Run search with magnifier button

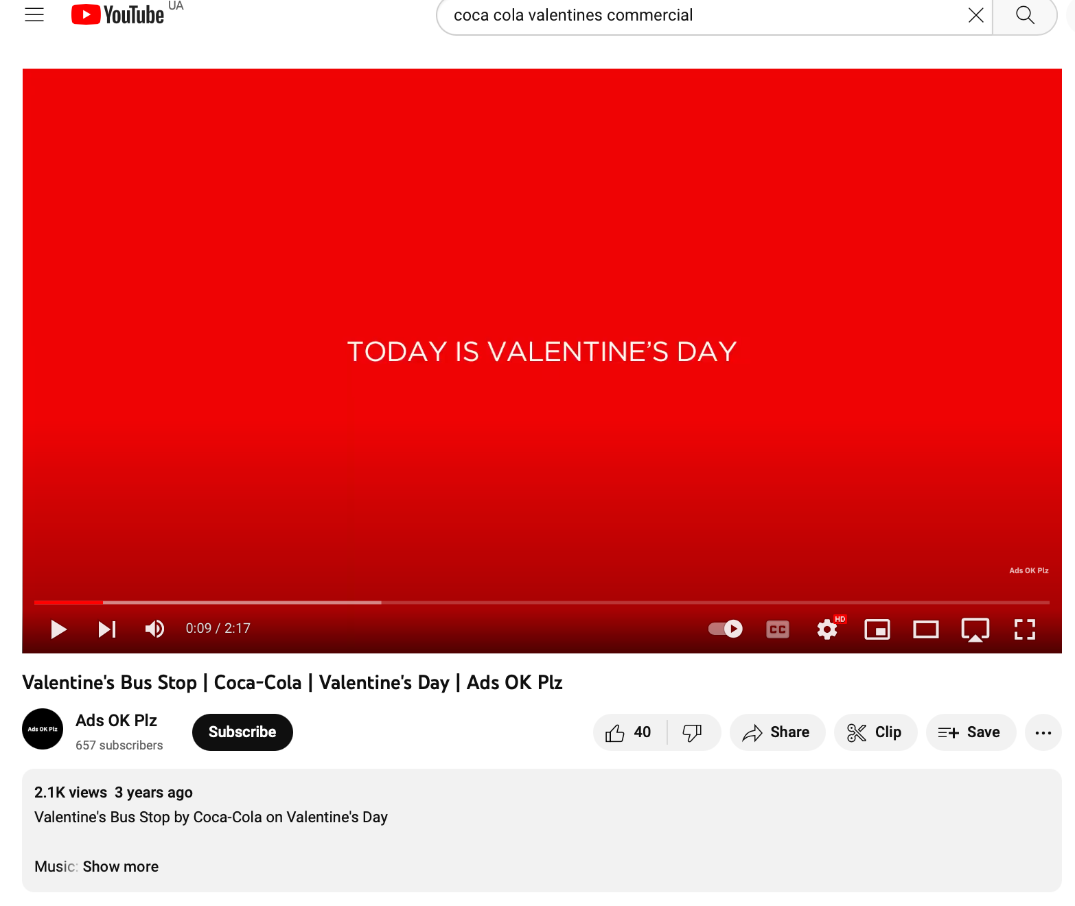(x=1025, y=15)
